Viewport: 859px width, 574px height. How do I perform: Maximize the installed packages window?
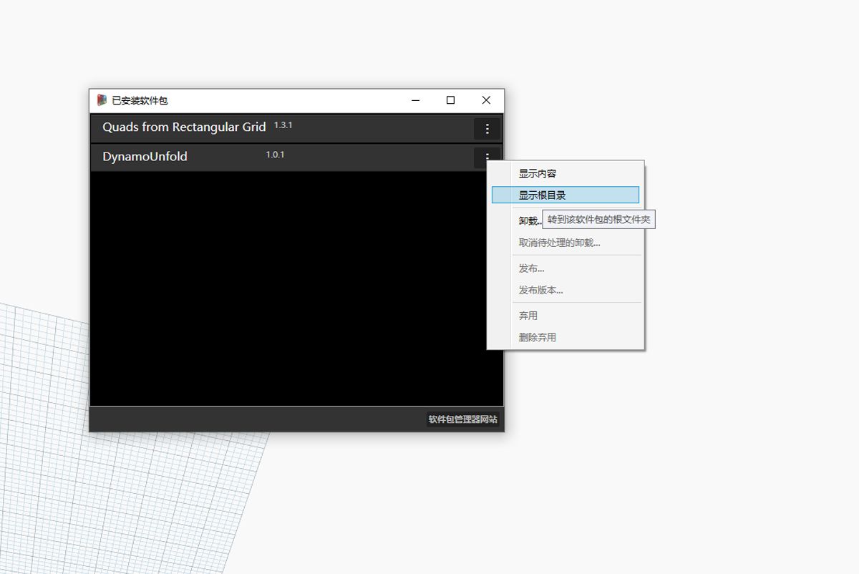pos(450,100)
